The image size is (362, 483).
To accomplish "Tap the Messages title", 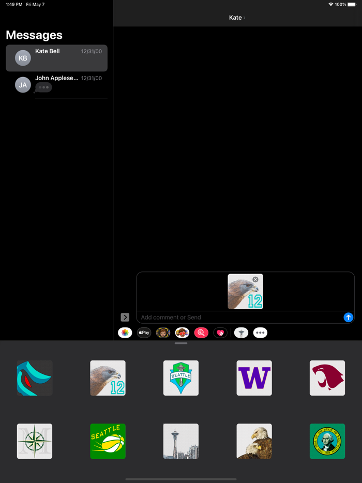I will coord(34,35).
